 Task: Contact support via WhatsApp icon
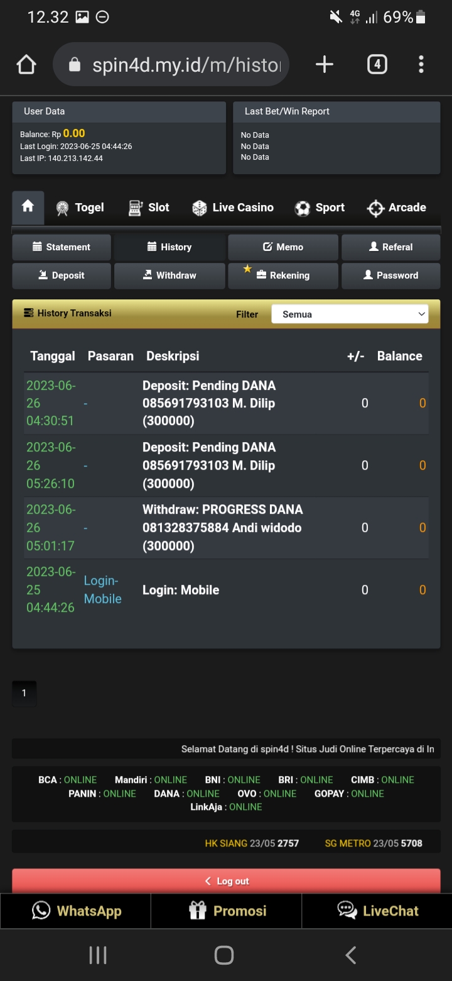click(x=41, y=911)
